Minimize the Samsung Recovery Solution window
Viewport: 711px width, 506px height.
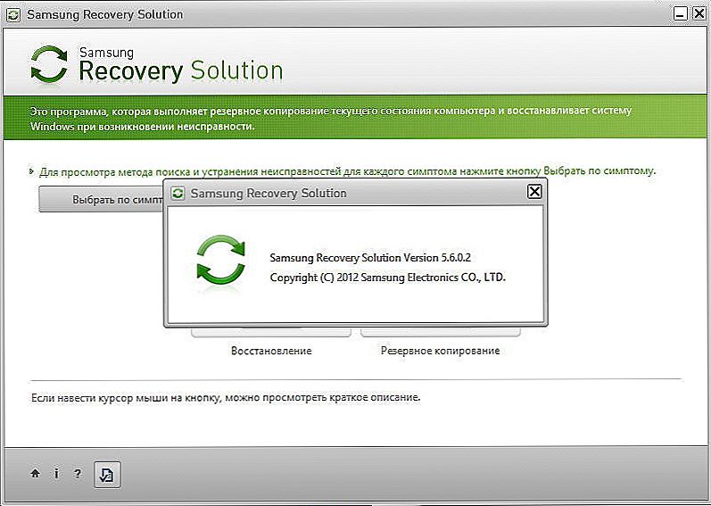[681, 14]
